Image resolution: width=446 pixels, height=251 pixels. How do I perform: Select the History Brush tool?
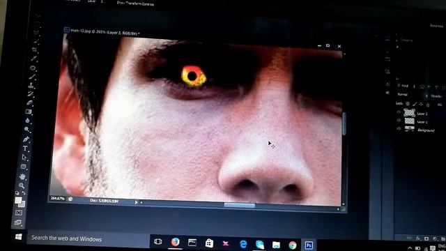coord(30,94)
